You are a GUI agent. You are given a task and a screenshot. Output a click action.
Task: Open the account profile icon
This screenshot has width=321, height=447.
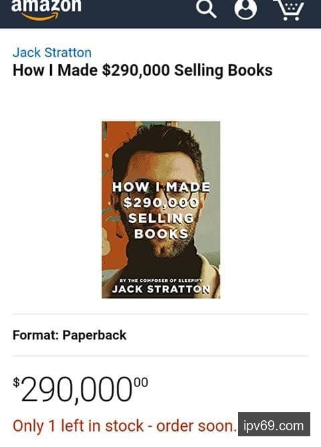pos(245,9)
